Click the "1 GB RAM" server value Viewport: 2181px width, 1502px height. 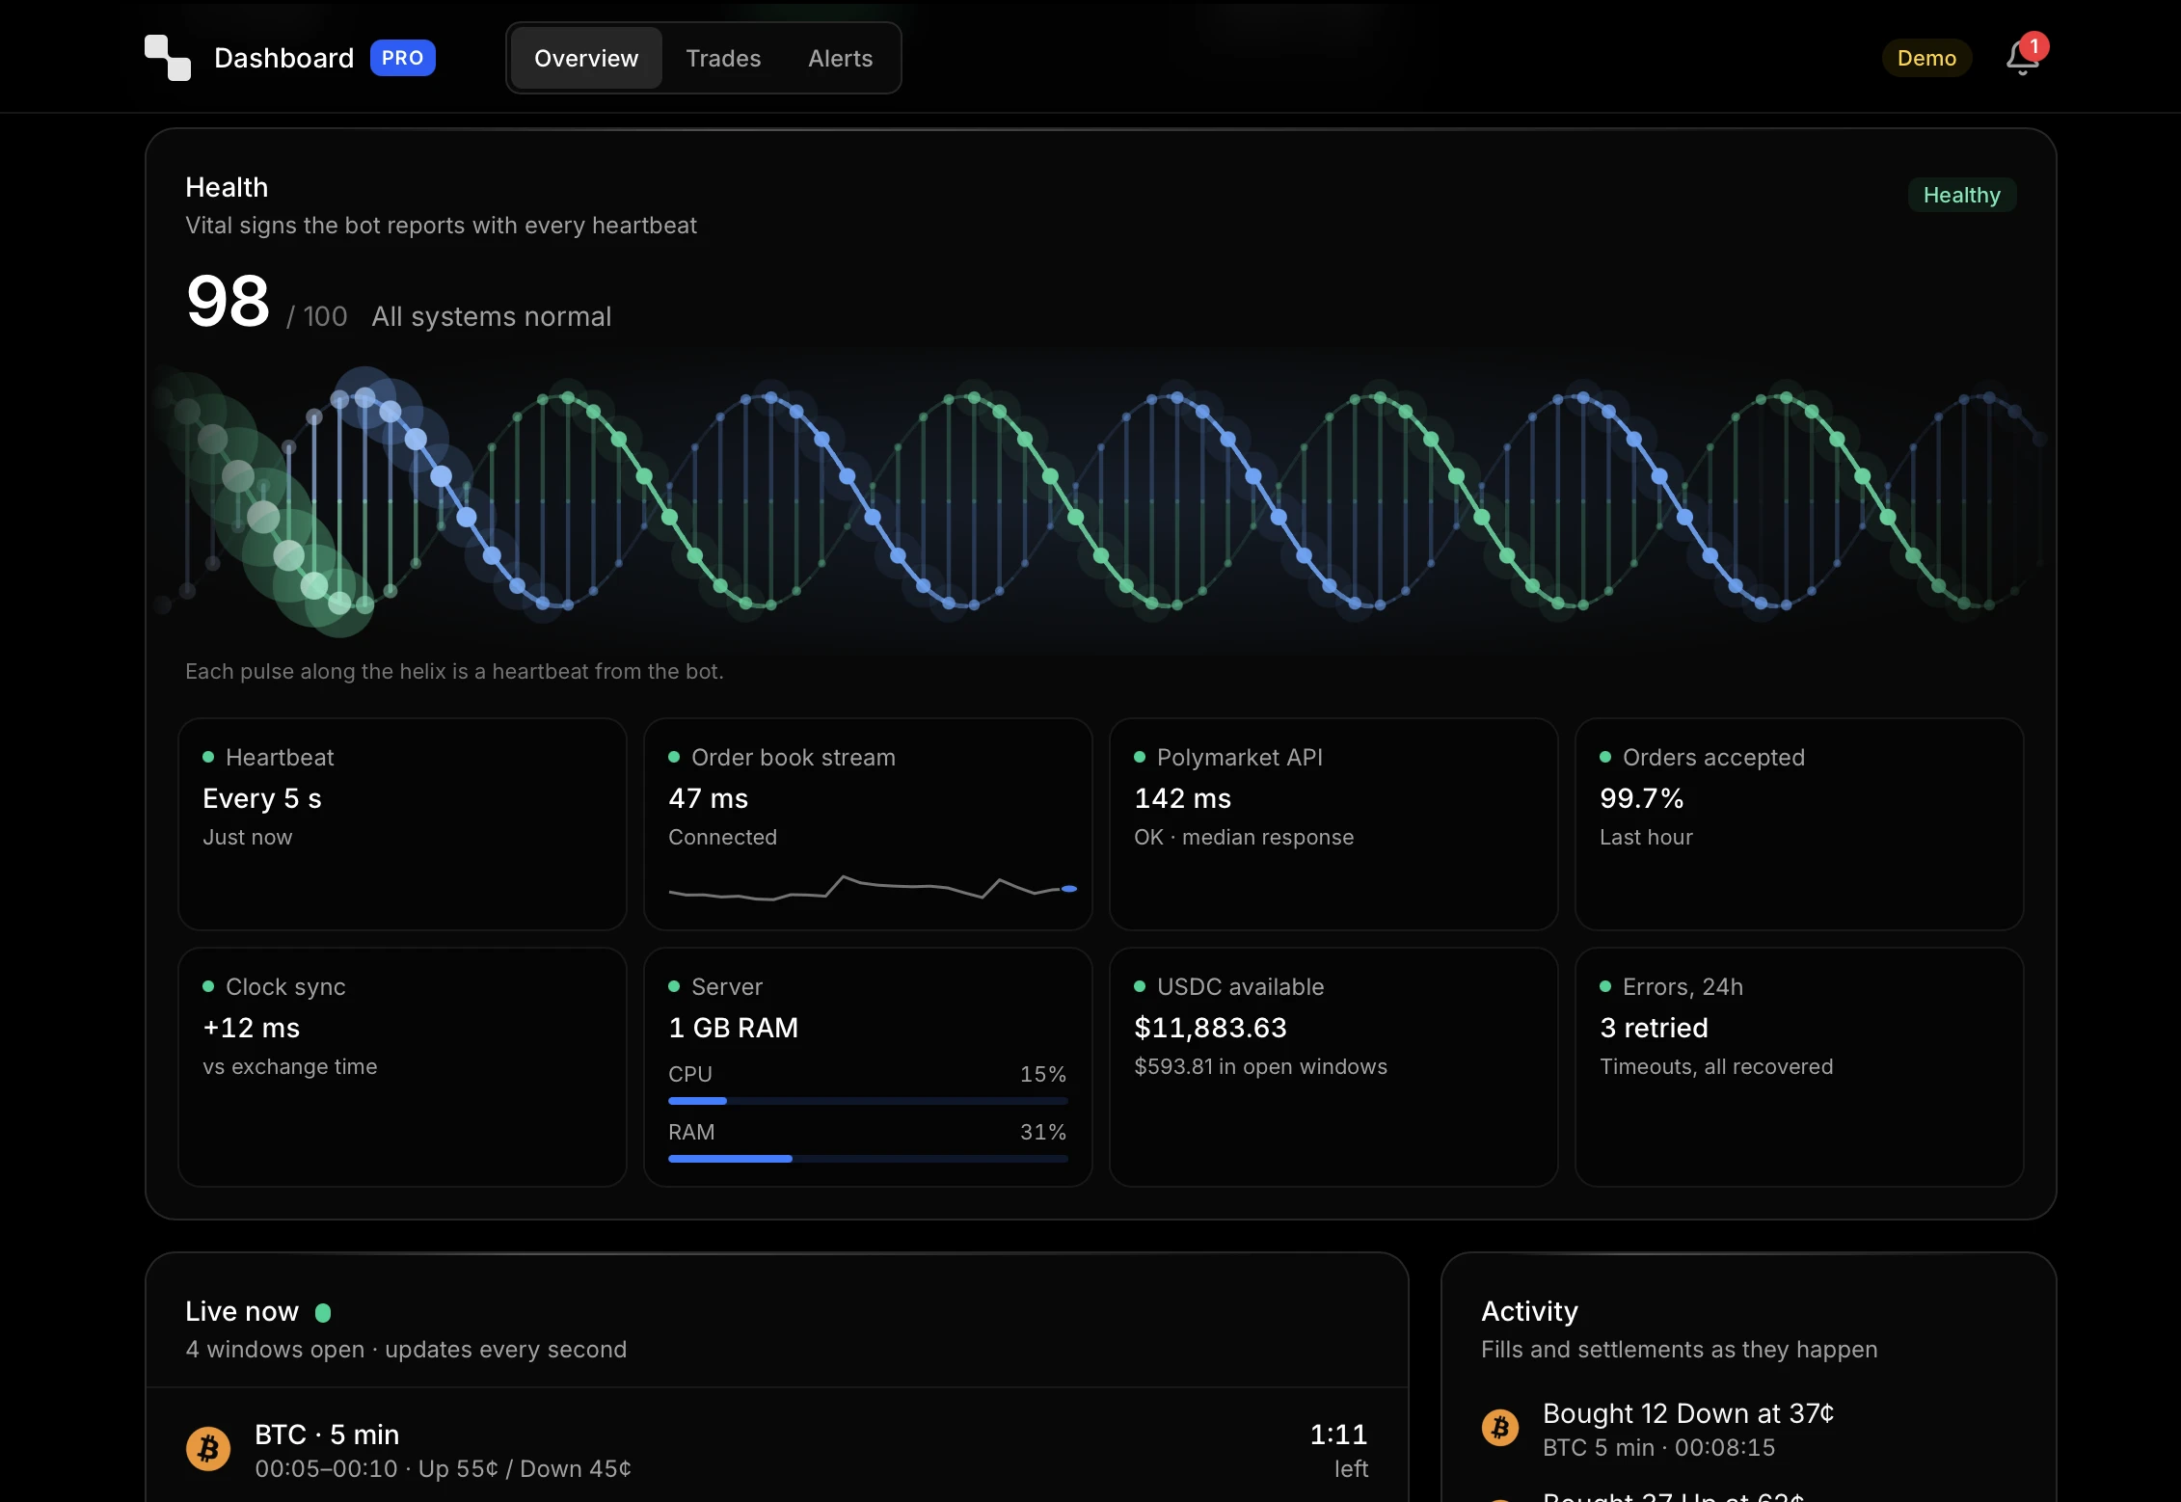(x=733, y=1028)
